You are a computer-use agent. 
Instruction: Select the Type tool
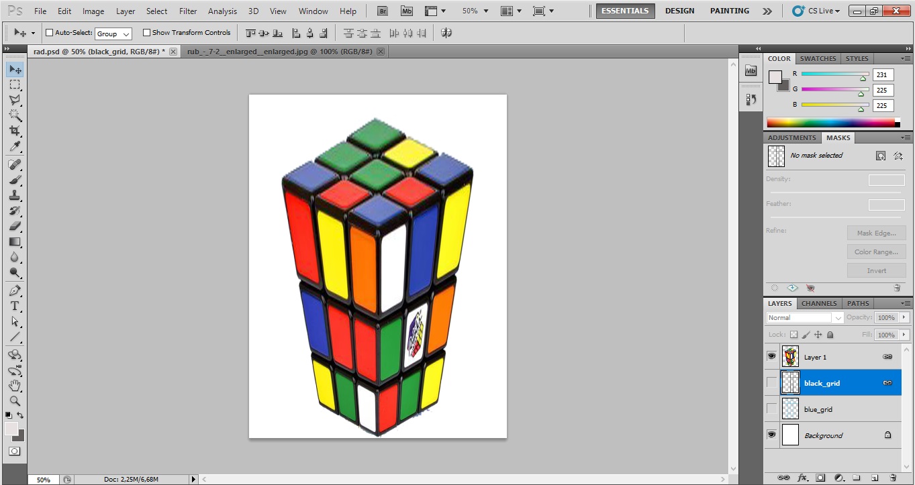pos(15,307)
